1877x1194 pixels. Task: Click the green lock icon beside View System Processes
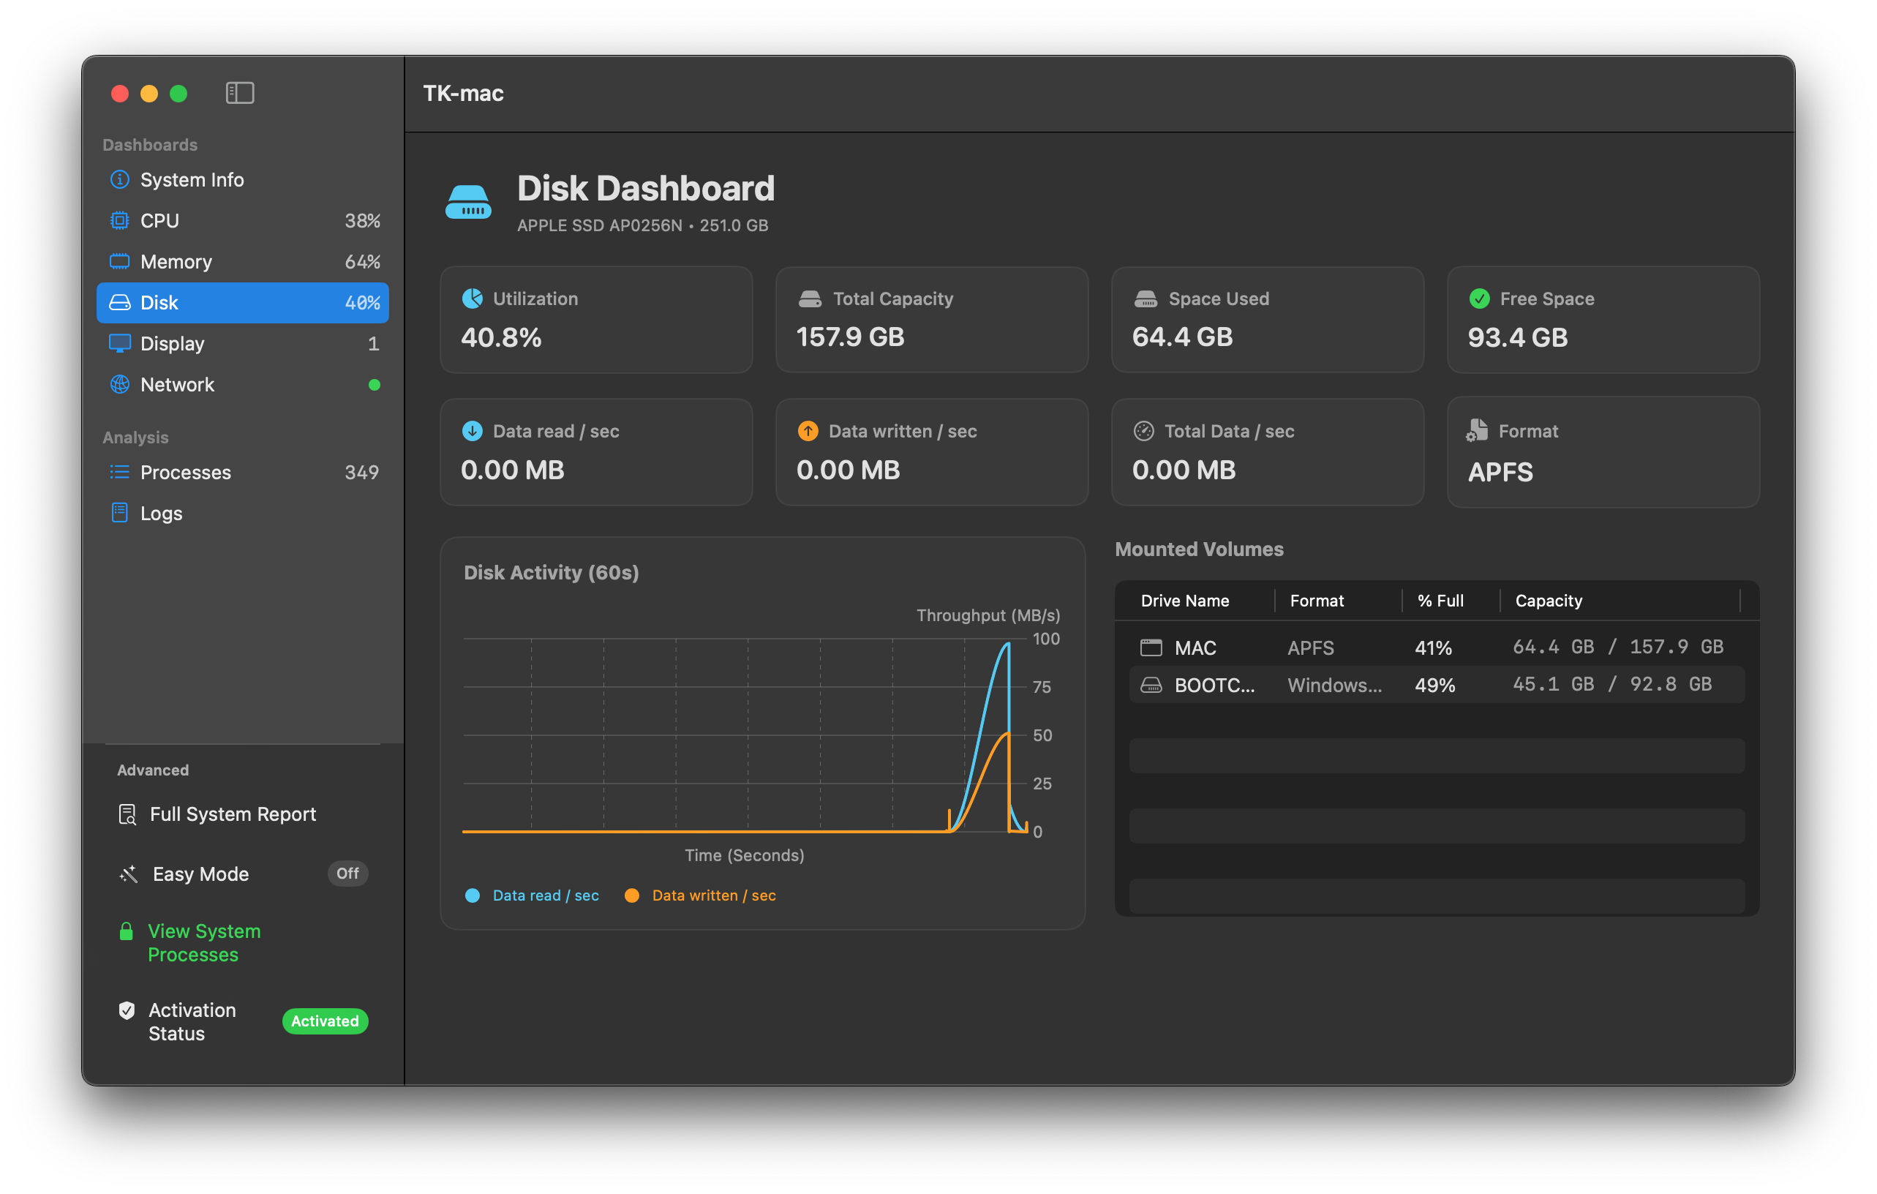click(127, 930)
